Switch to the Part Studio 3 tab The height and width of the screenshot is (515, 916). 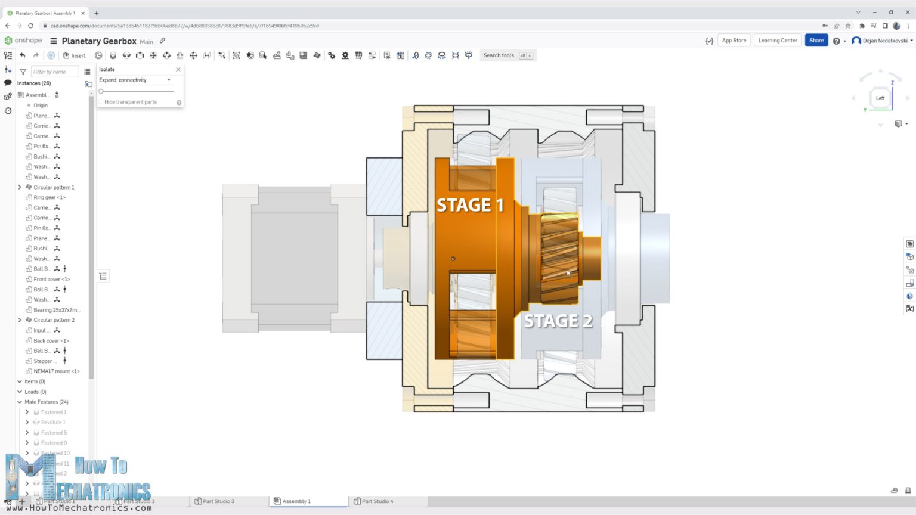coord(218,501)
